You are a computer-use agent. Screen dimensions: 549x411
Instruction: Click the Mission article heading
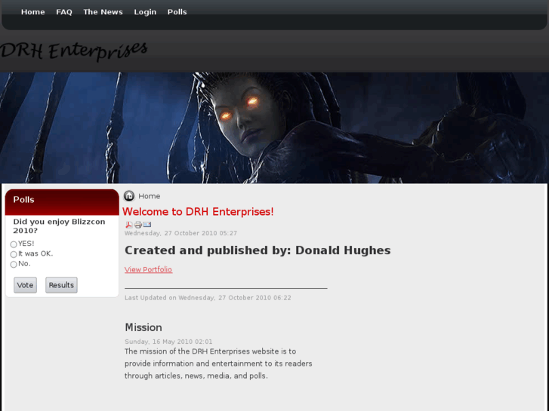point(143,327)
